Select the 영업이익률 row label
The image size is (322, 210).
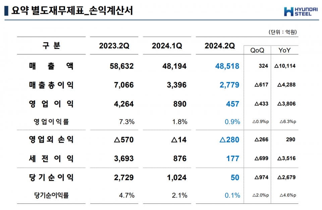pyautogui.click(x=51, y=122)
